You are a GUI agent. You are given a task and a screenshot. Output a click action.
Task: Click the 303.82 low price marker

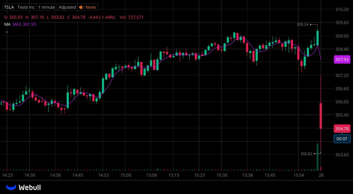(x=307, y=153)
